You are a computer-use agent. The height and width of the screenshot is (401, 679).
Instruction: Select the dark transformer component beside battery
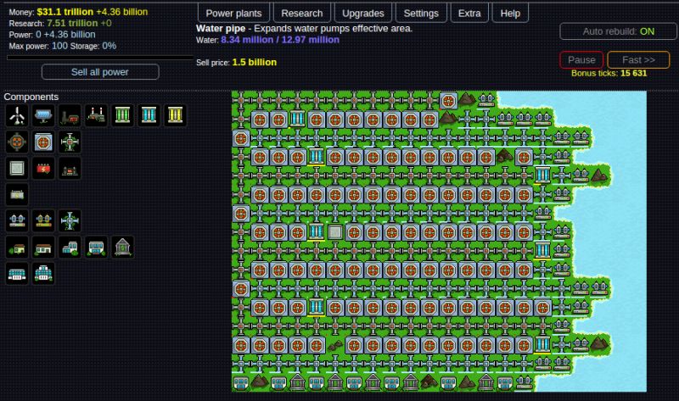coord(70,168)
